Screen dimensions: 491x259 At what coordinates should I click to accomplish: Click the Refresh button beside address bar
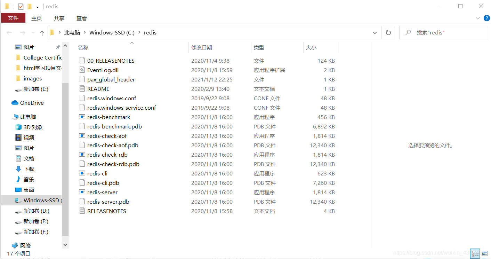coord(388,33)
